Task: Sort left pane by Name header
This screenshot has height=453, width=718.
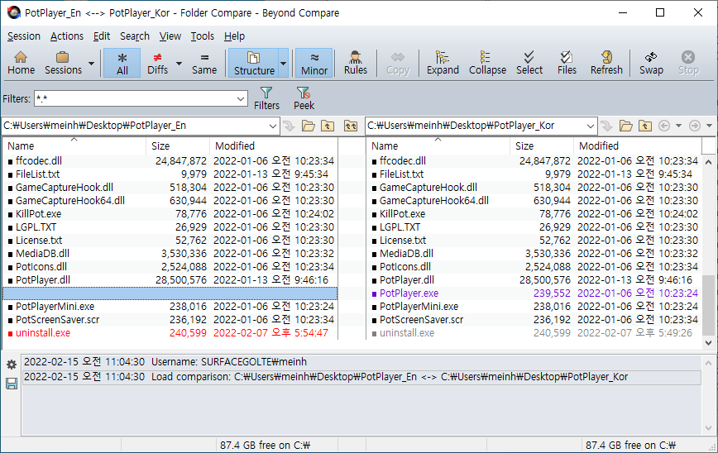Action: [74, 146]
